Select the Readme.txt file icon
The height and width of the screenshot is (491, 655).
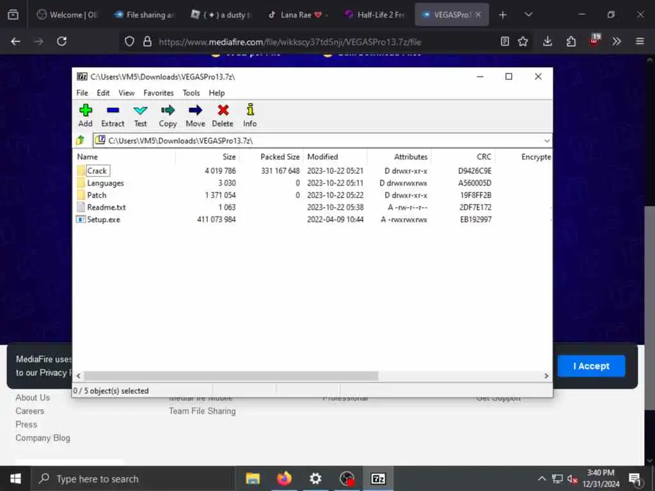tap(81, 207)
